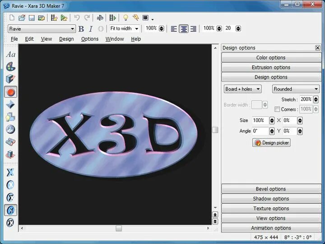Click the canvas vertical scrollbar thumb

215,130
